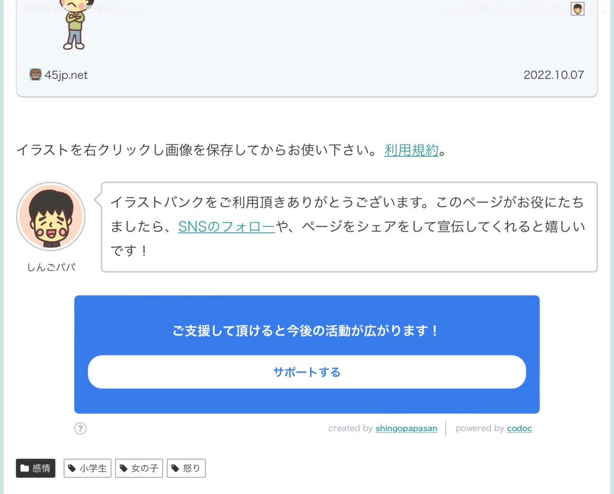This screenshot has width=614, height=494.
Task: Follow the SNSのフォロー link
Action: point(226,226)
